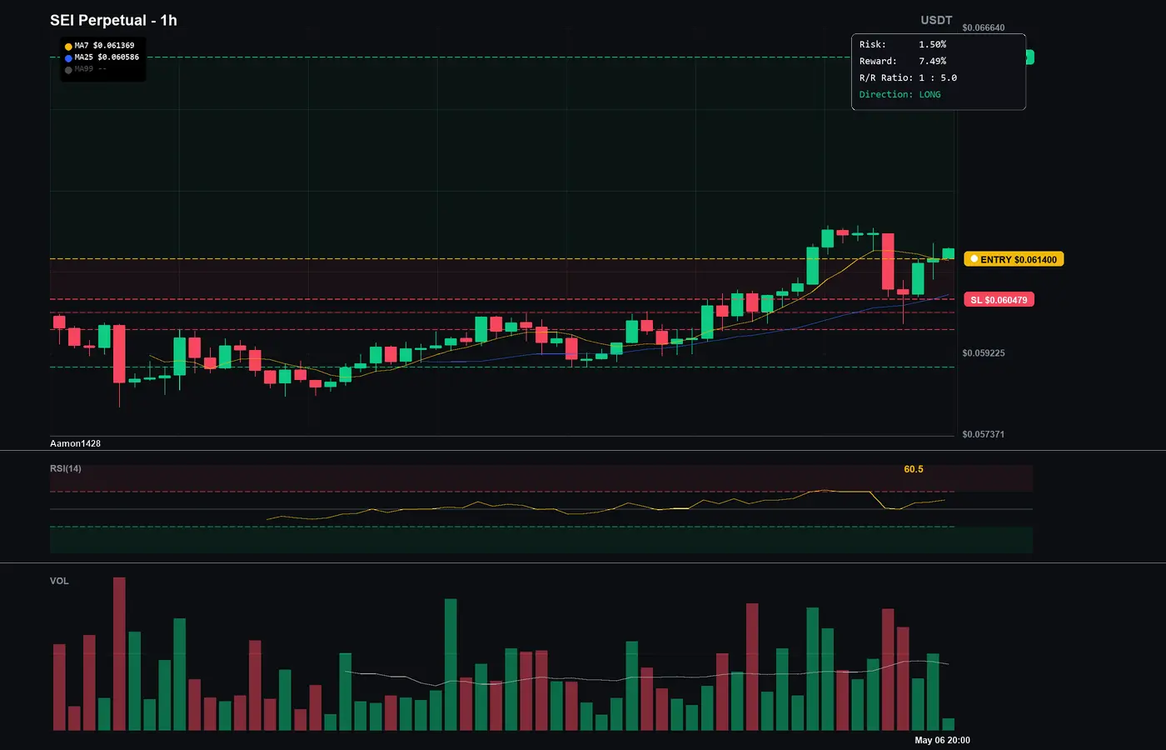Image resolution: width=1166 pixels, height=750 pixels.
Task: Click the dimmed MA99 legend entry
Action: (90, 69)
